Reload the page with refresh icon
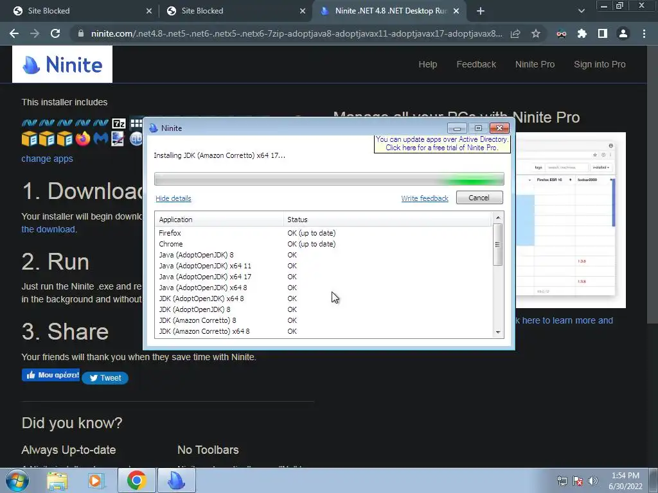The image size is (658, 493). [55, 34]
